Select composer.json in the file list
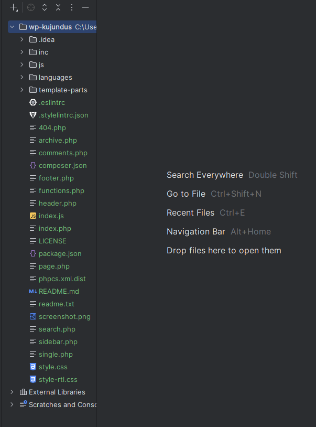This screenshot has width=316, height=427. pos(62,165)
